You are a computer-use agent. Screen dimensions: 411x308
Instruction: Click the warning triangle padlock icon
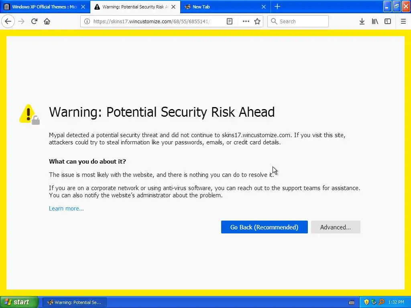click(29, 114)
